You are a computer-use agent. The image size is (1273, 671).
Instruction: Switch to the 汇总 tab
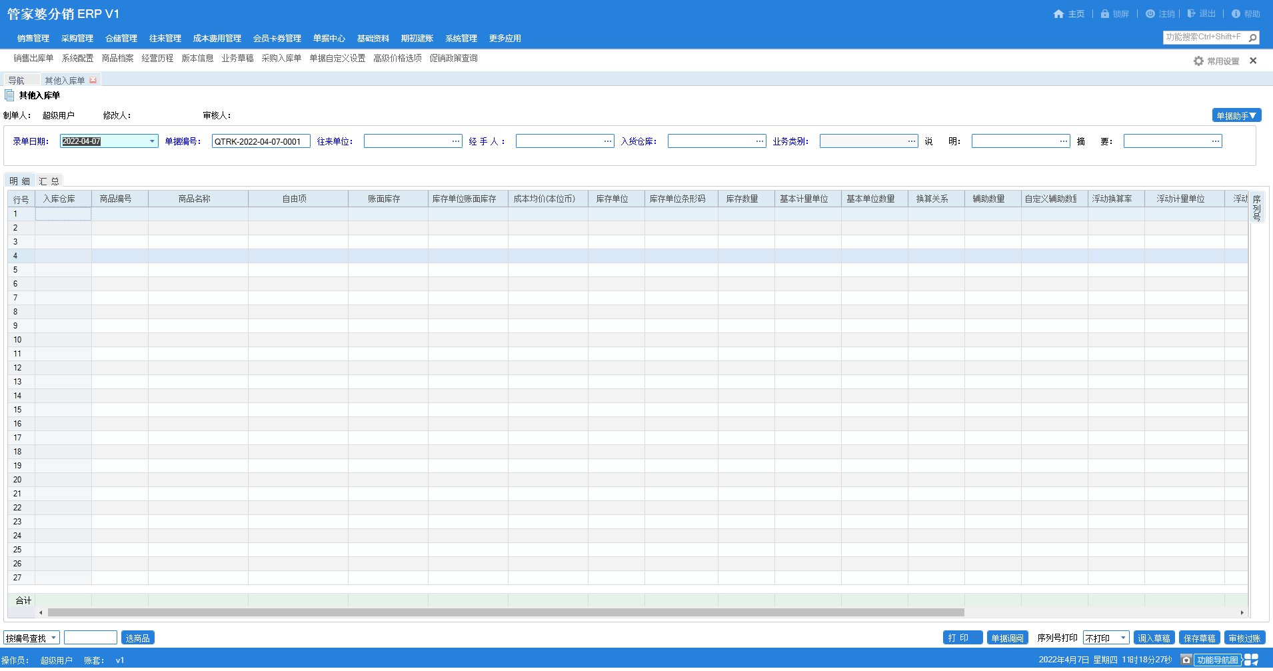point(49,181)
